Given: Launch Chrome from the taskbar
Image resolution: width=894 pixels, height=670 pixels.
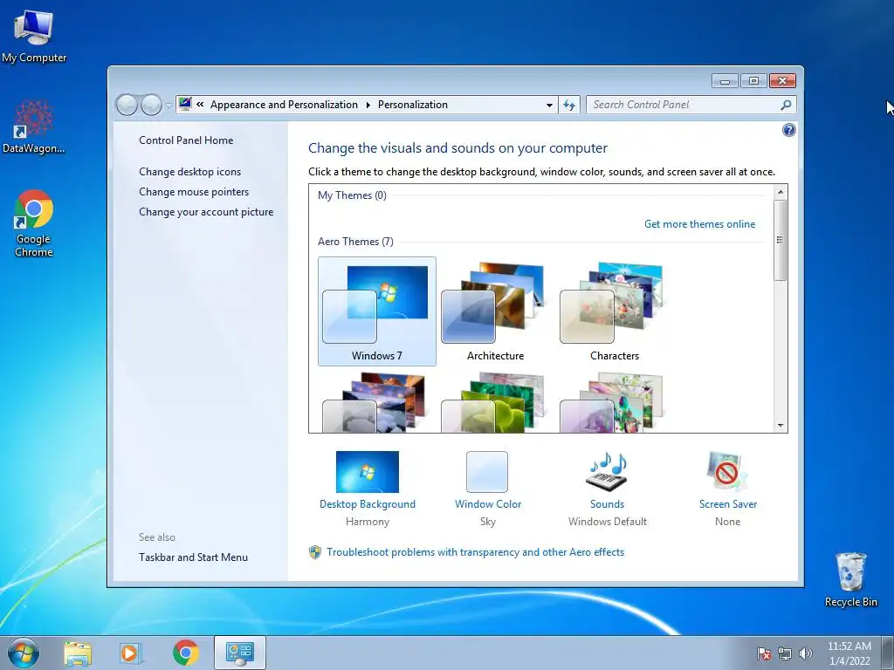Looking at the screenshot, I should (x=185, y=653).
